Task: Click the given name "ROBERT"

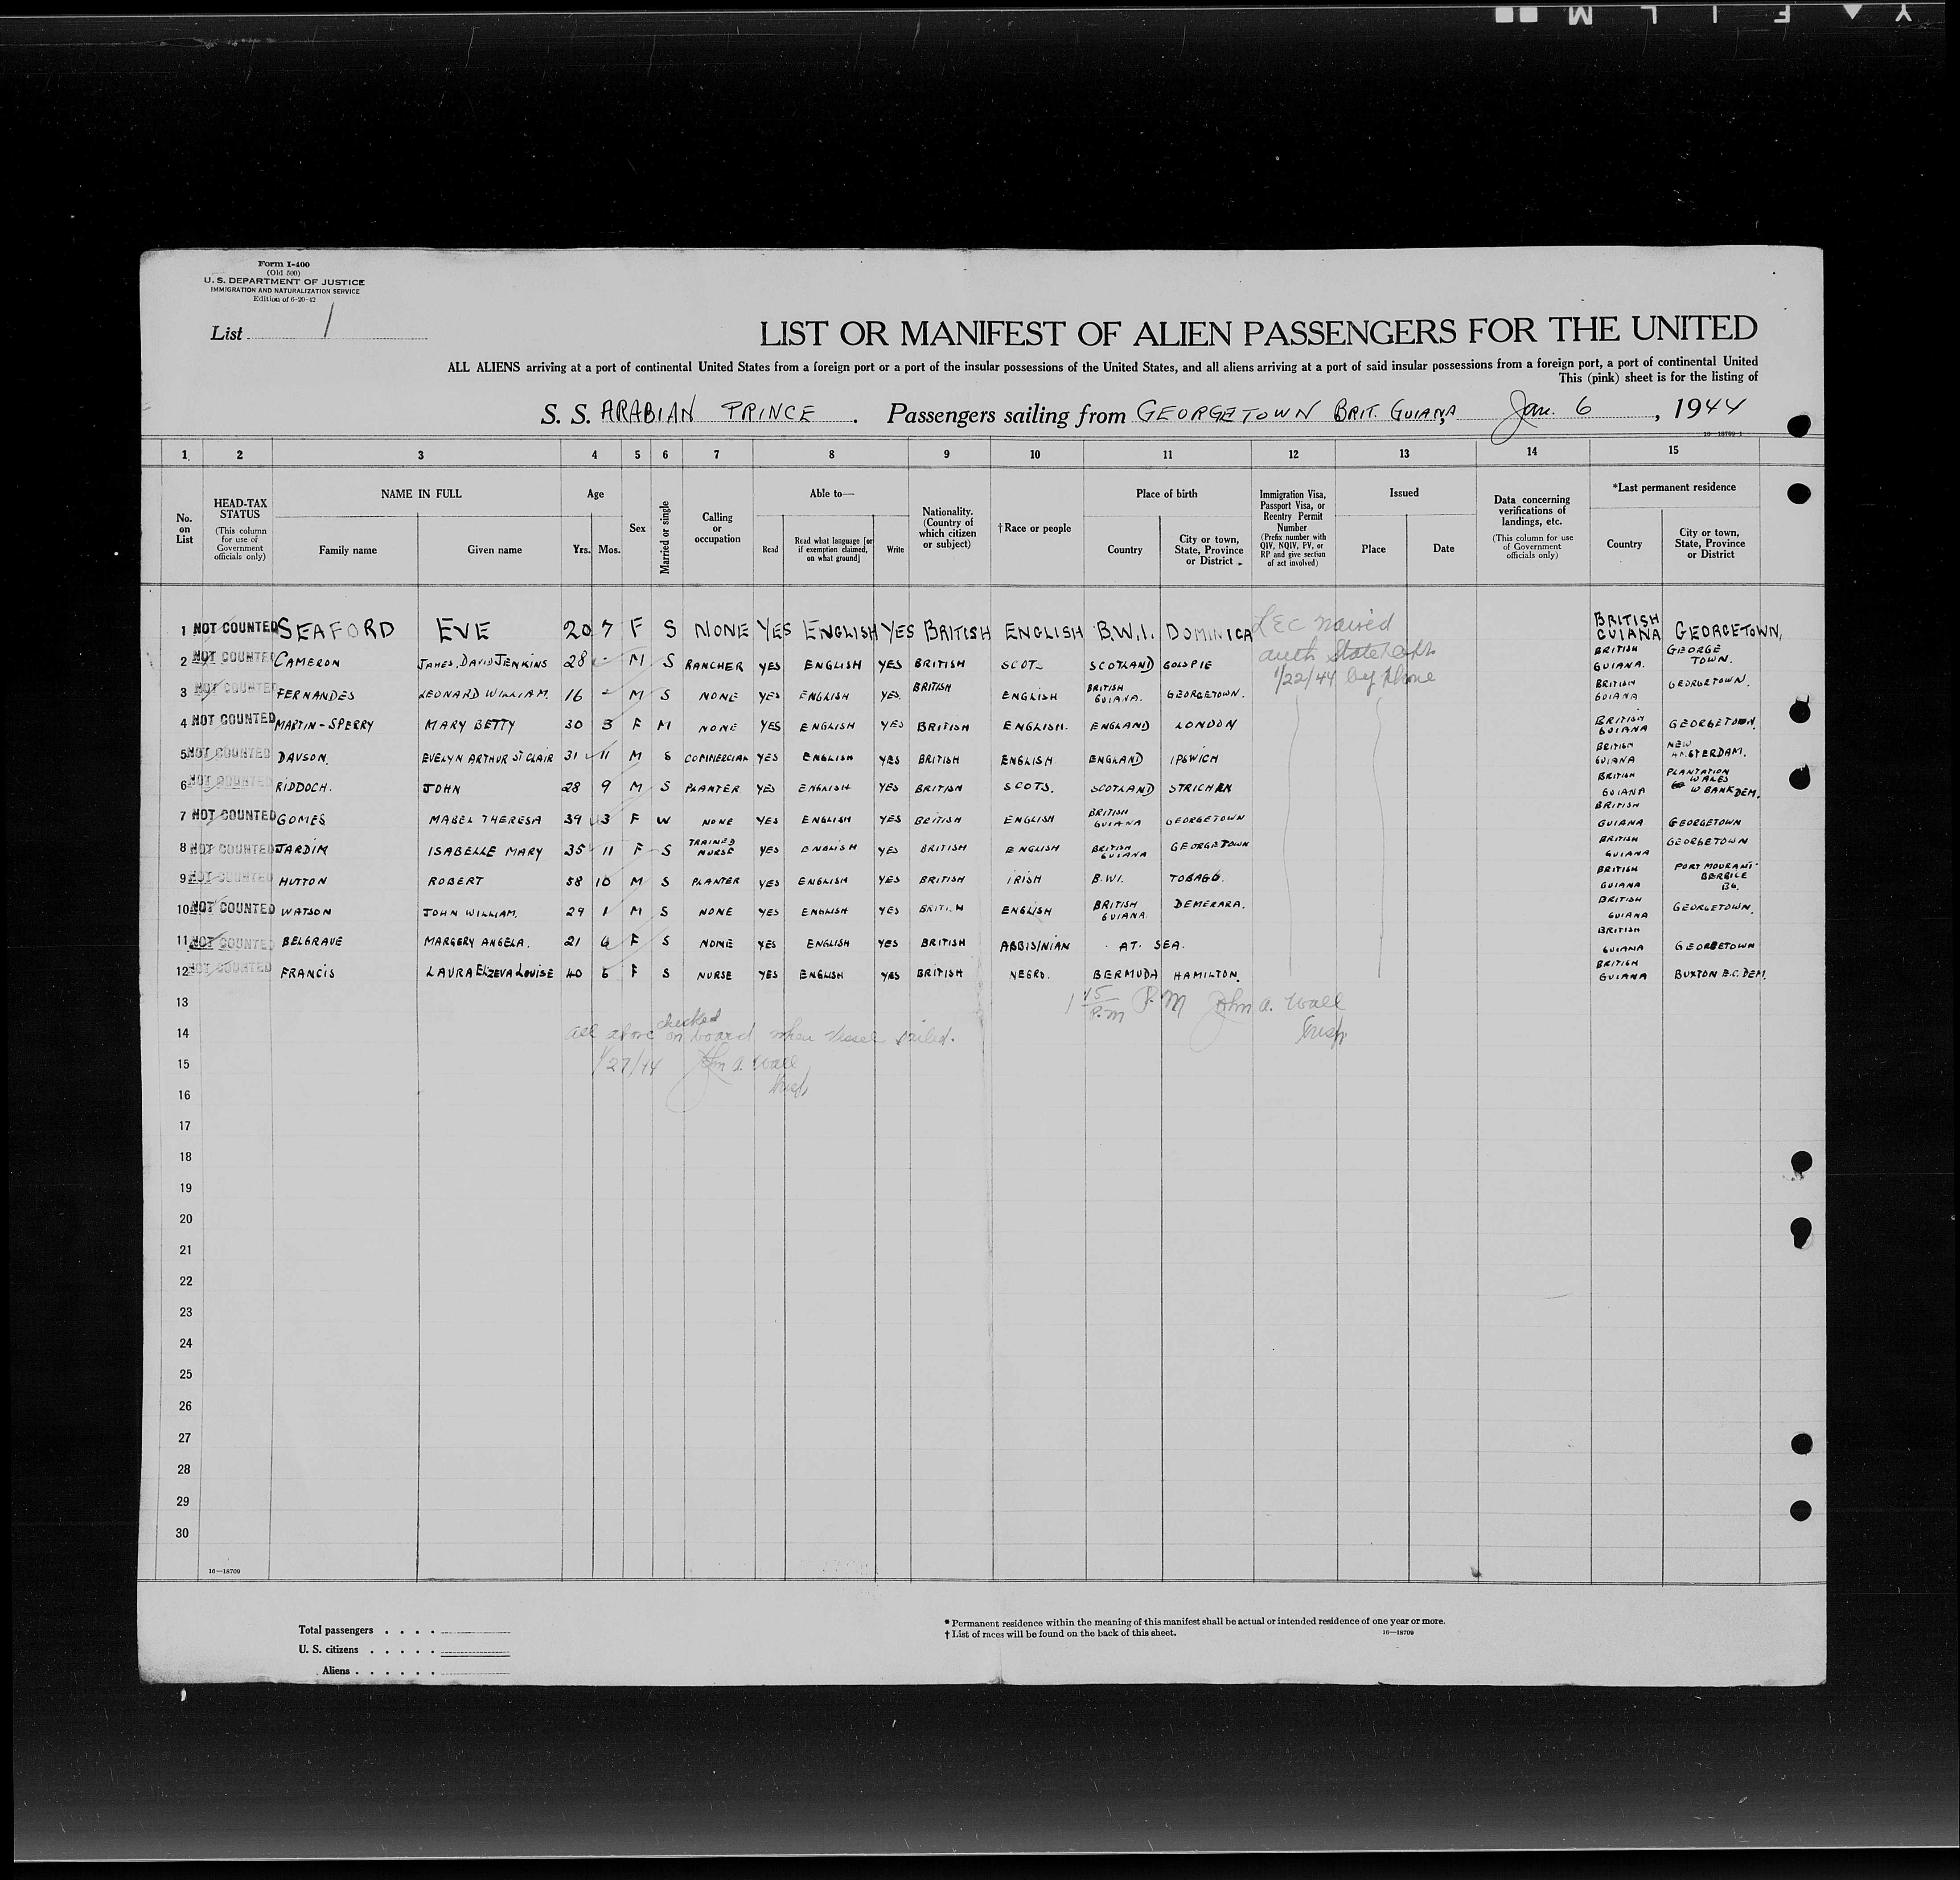Action: point(455,881)
